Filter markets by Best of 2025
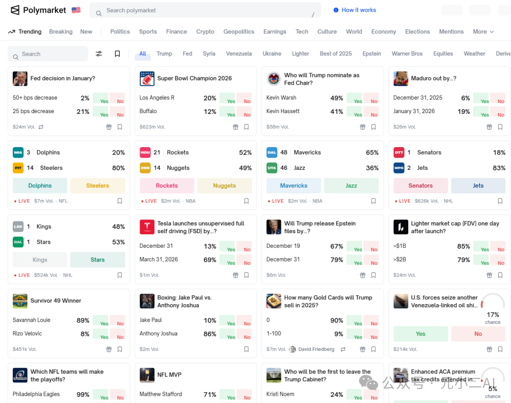511x403 pixels. 335,54
